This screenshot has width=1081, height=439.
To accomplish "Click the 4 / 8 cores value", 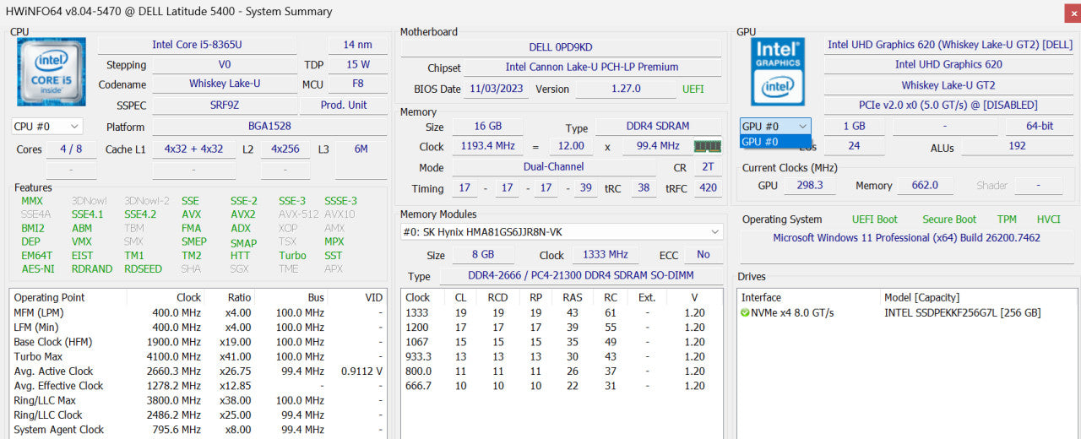I will (x=71, y=149).
